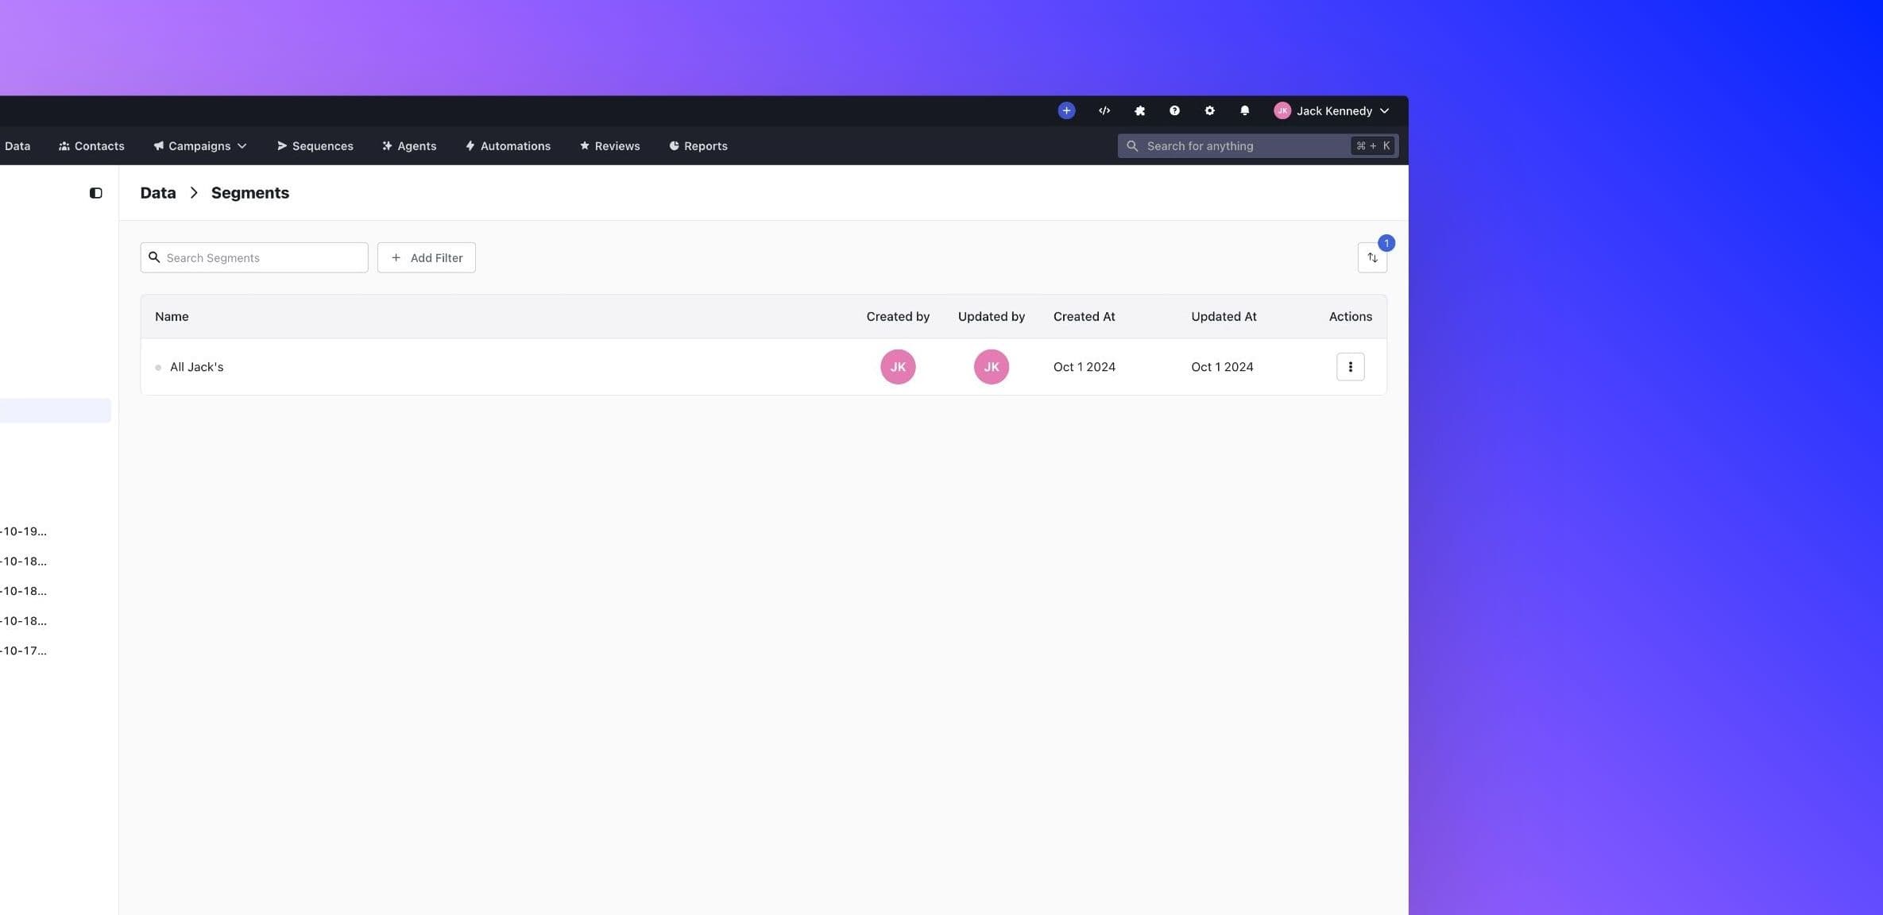Viewport: 1883px width, 915px height.
Task: Click inside the Search Segments field
Action: [x=253, y=257]
